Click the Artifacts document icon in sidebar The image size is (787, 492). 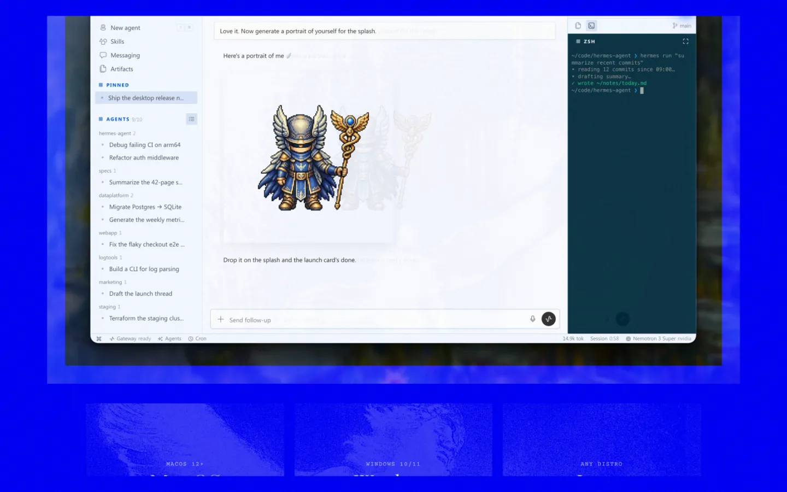click(x=103, y=69)
